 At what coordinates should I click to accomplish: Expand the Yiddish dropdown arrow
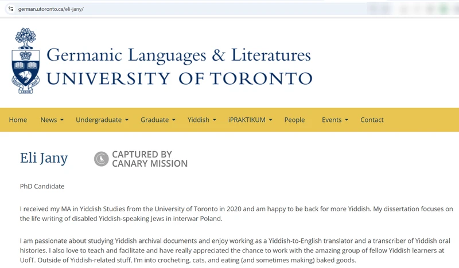coord(214,120)
